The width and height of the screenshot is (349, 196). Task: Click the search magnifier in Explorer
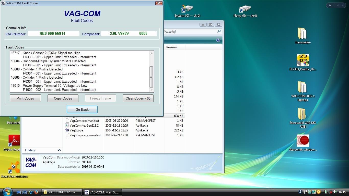click(x=219, y=31)
